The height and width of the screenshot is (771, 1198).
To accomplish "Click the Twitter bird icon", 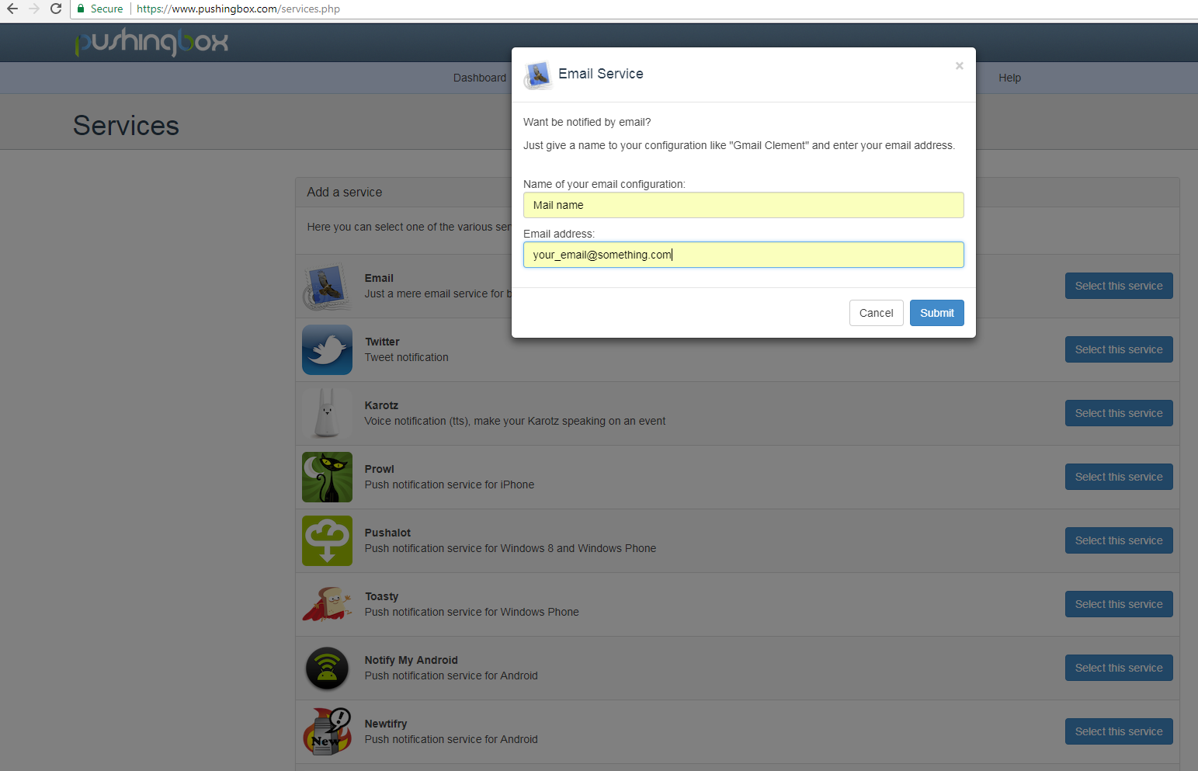I will 327,350.
